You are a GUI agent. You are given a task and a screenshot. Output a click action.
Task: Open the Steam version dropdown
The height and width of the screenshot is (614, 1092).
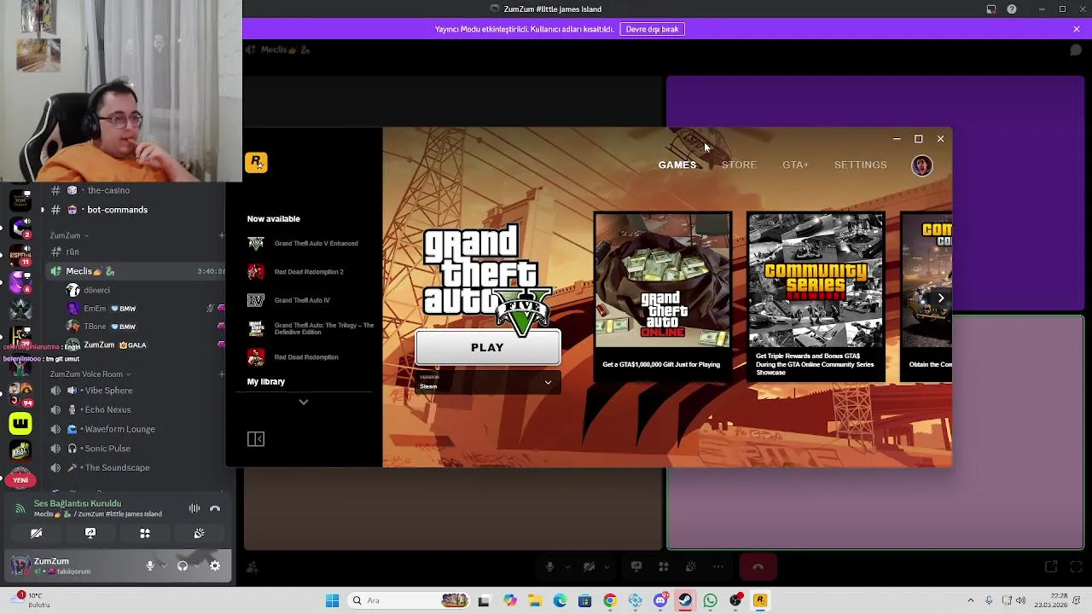[487, 383]
